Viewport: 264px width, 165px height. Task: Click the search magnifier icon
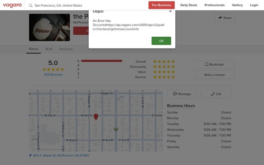click(x=31, y=5)
